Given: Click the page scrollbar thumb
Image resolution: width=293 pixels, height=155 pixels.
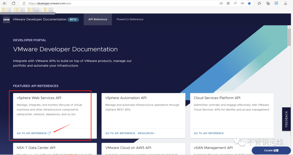Looking at the screenshot, I should 289,37.
